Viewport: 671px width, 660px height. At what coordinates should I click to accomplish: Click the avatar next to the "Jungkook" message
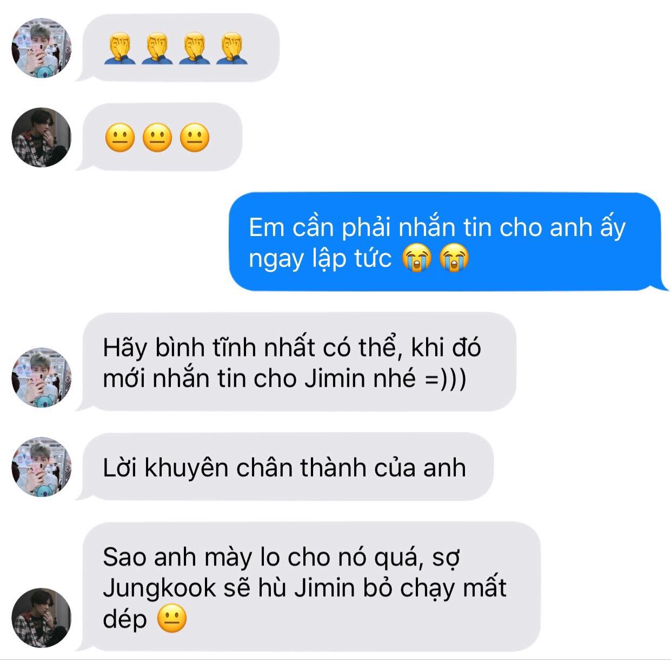pos(41,618)
